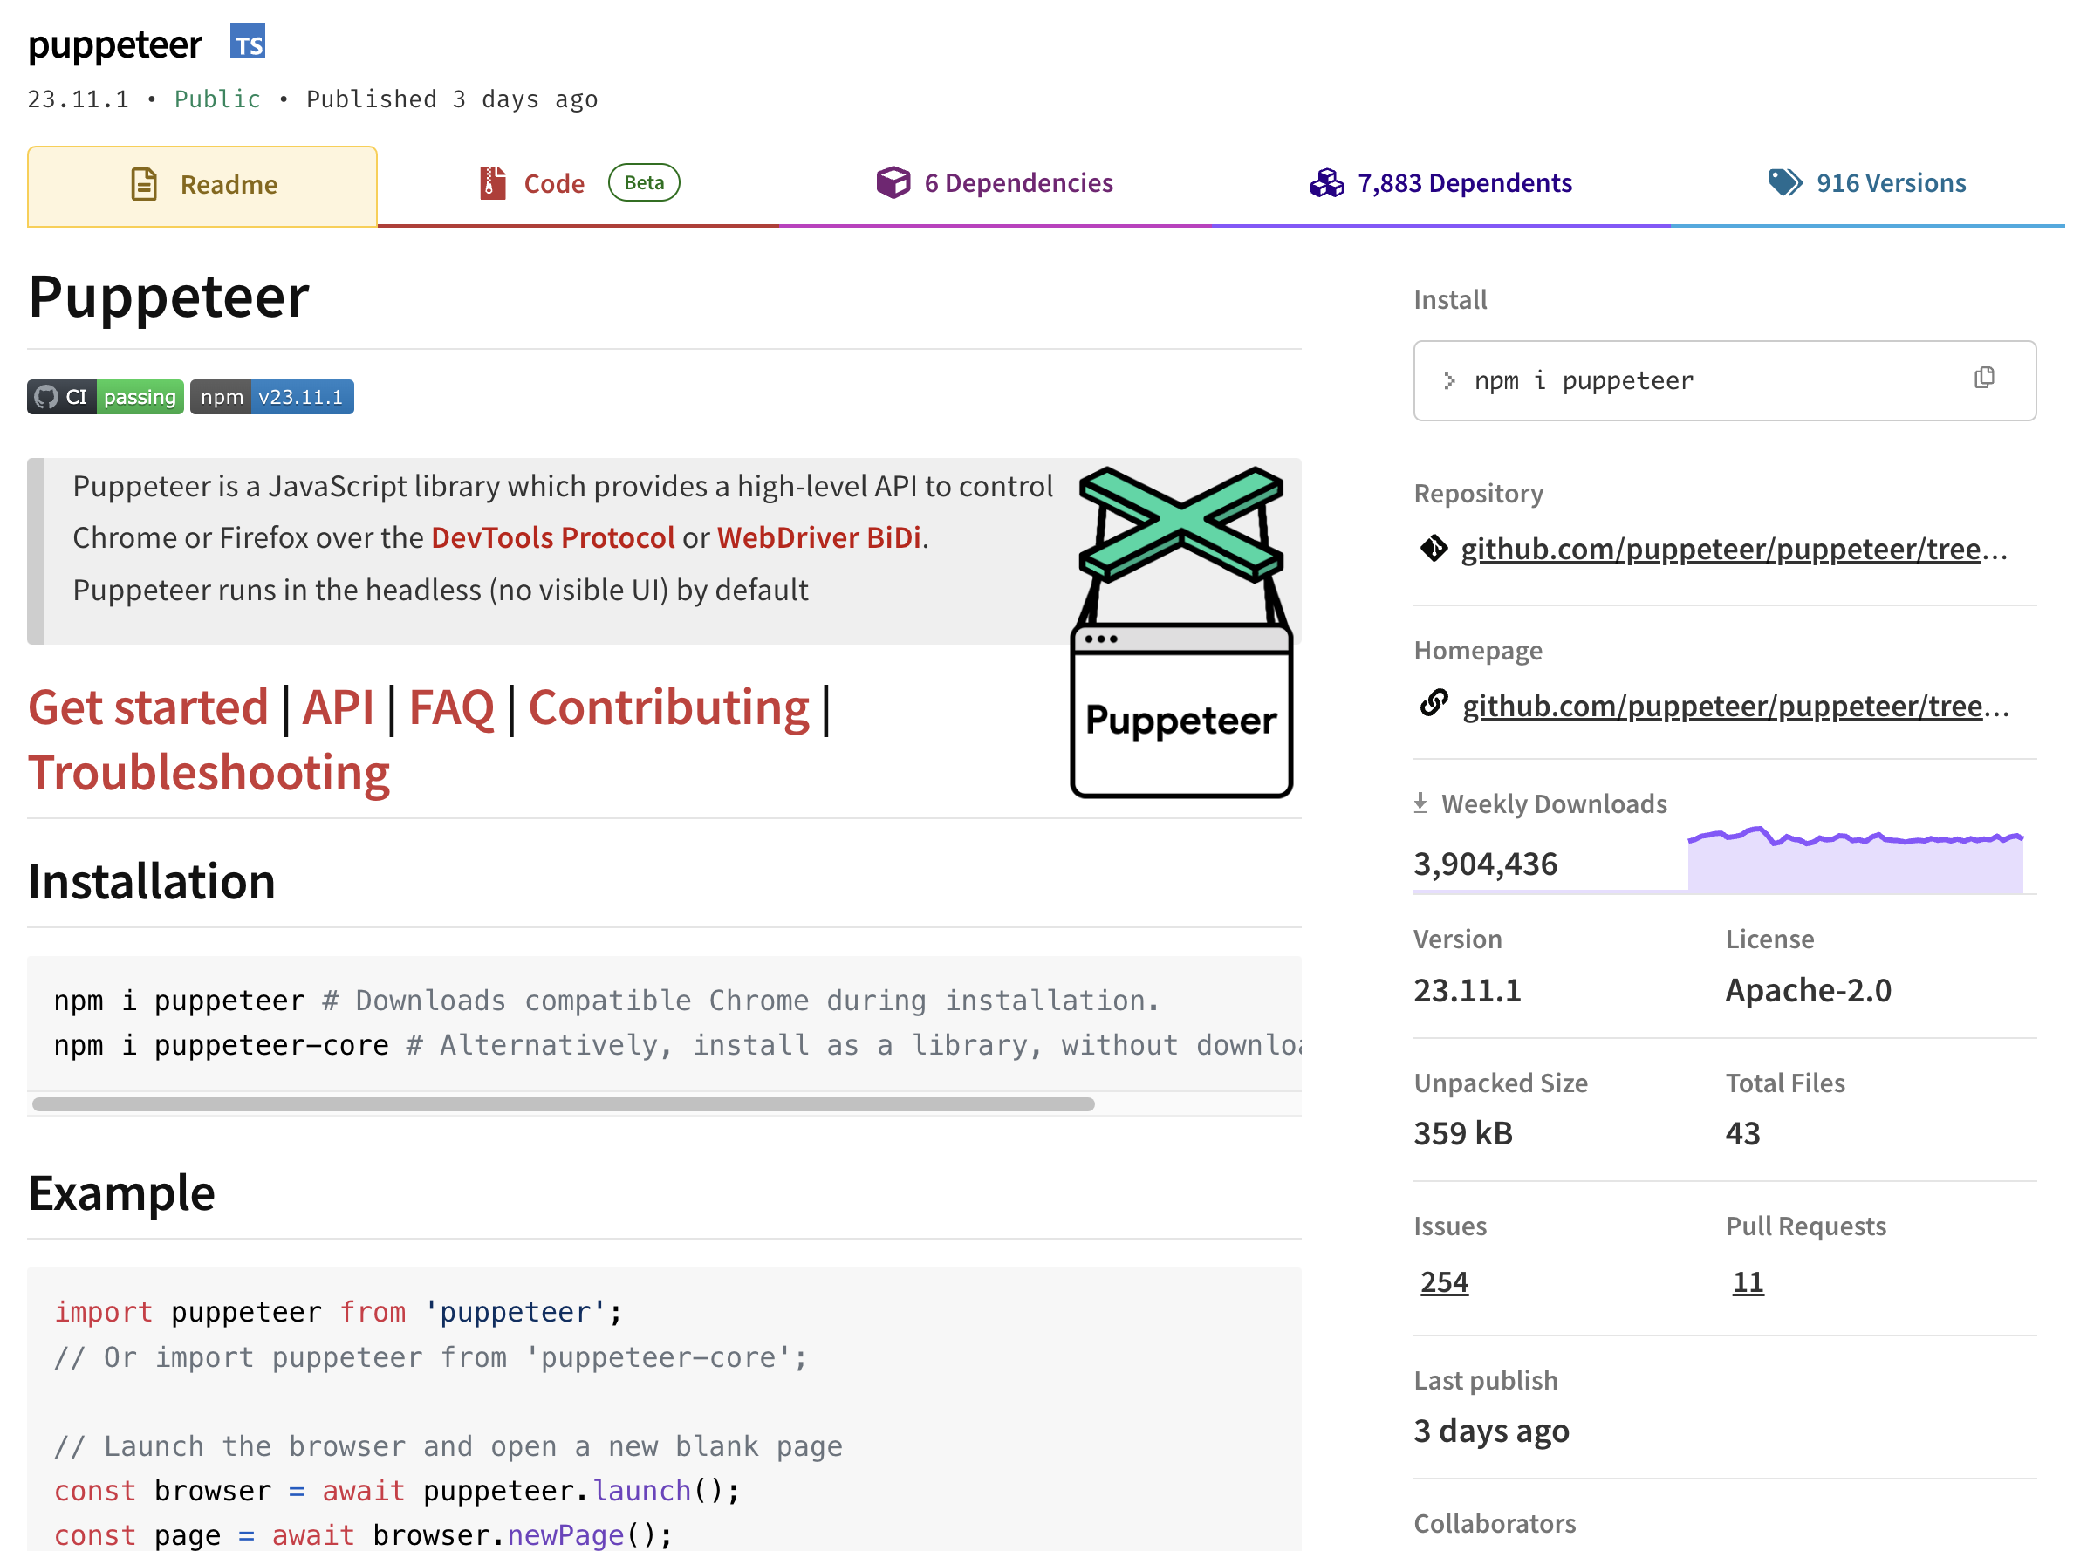Click the weekly downloads sparkline chart

coord(1854,860)
